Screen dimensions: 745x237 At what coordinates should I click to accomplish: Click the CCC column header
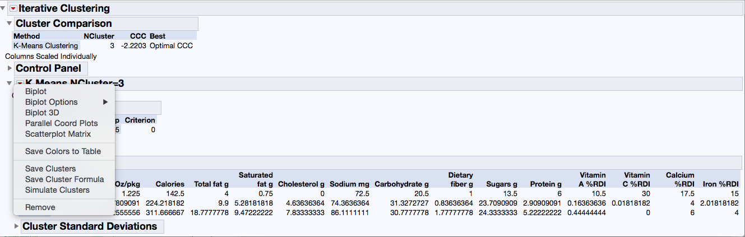138,36
